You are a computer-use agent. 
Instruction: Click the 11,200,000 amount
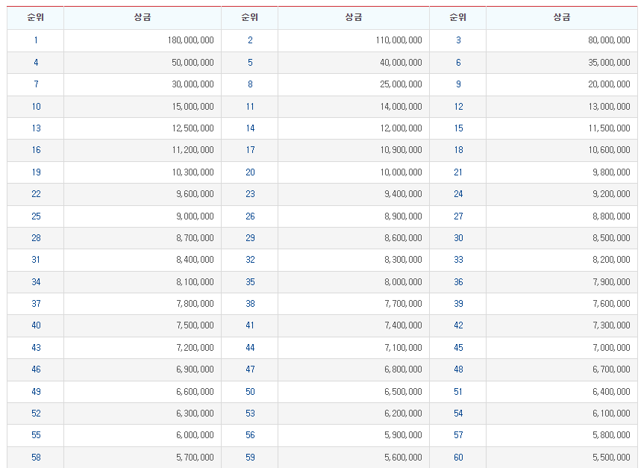coord(193,150)
